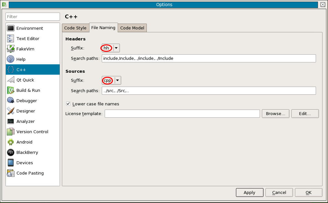Click the License template input field

click(x=182, y=113)
